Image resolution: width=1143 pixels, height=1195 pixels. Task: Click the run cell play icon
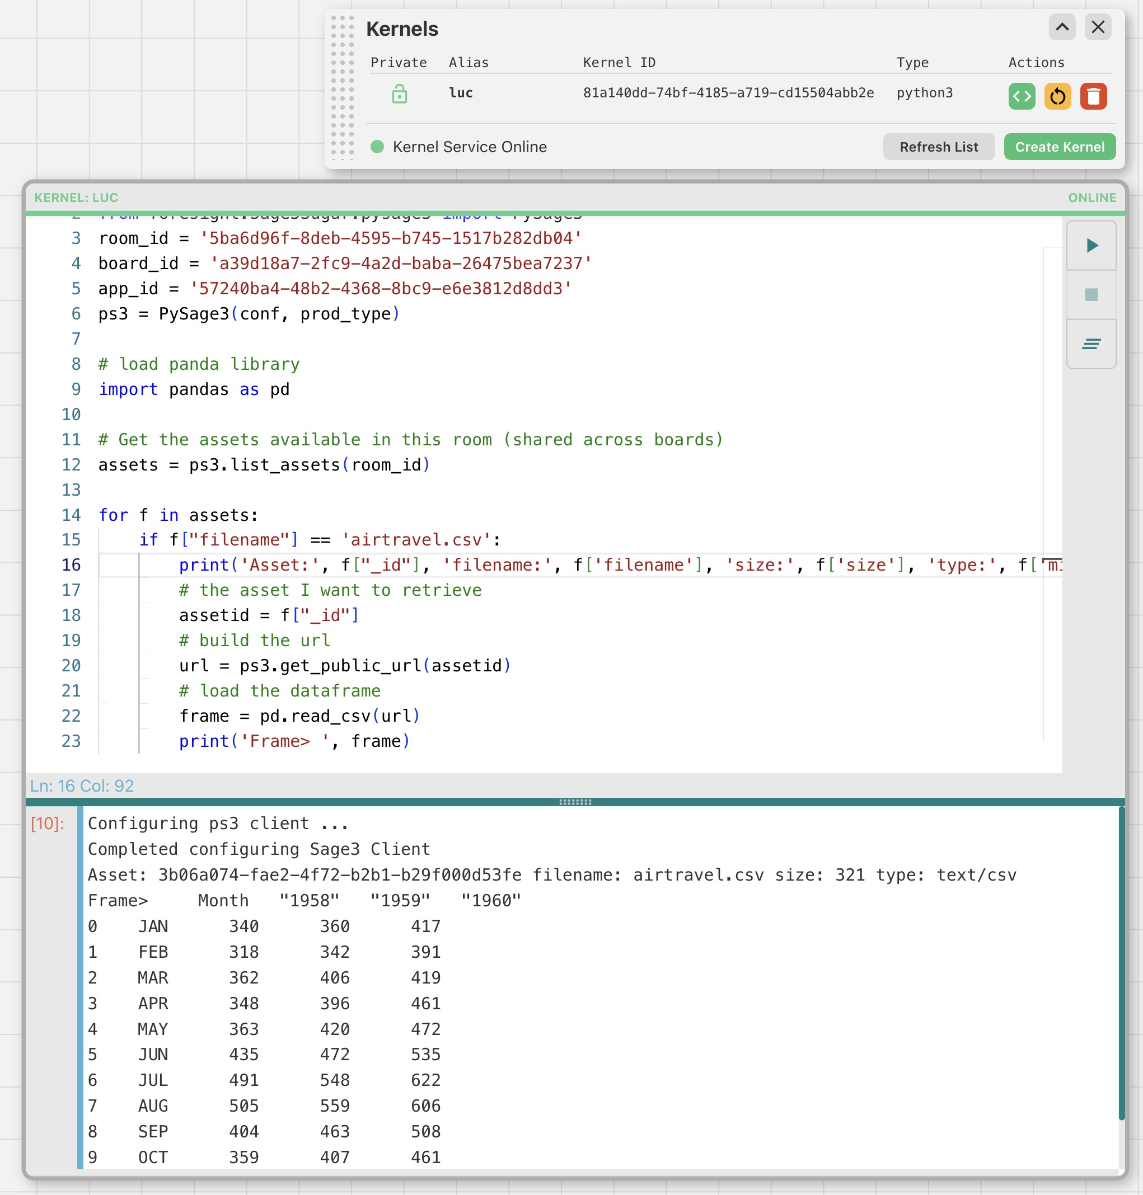pos(1091,246)
